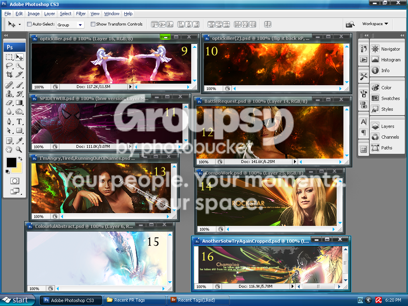
Task: Click the zoom percentage field in ColourfulAbstract.psd
Action: click(36, 288)
